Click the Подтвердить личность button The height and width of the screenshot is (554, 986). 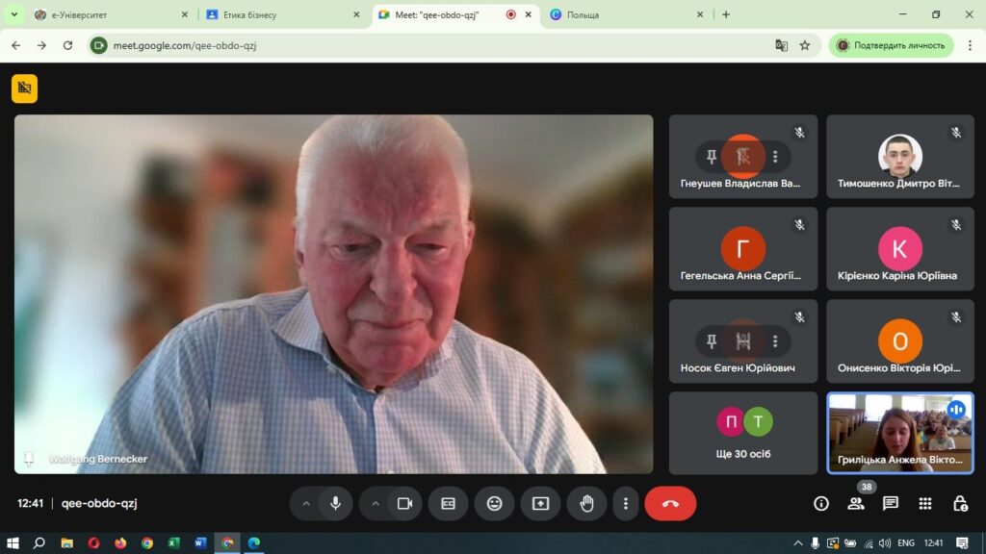click(x=891, y=45)
